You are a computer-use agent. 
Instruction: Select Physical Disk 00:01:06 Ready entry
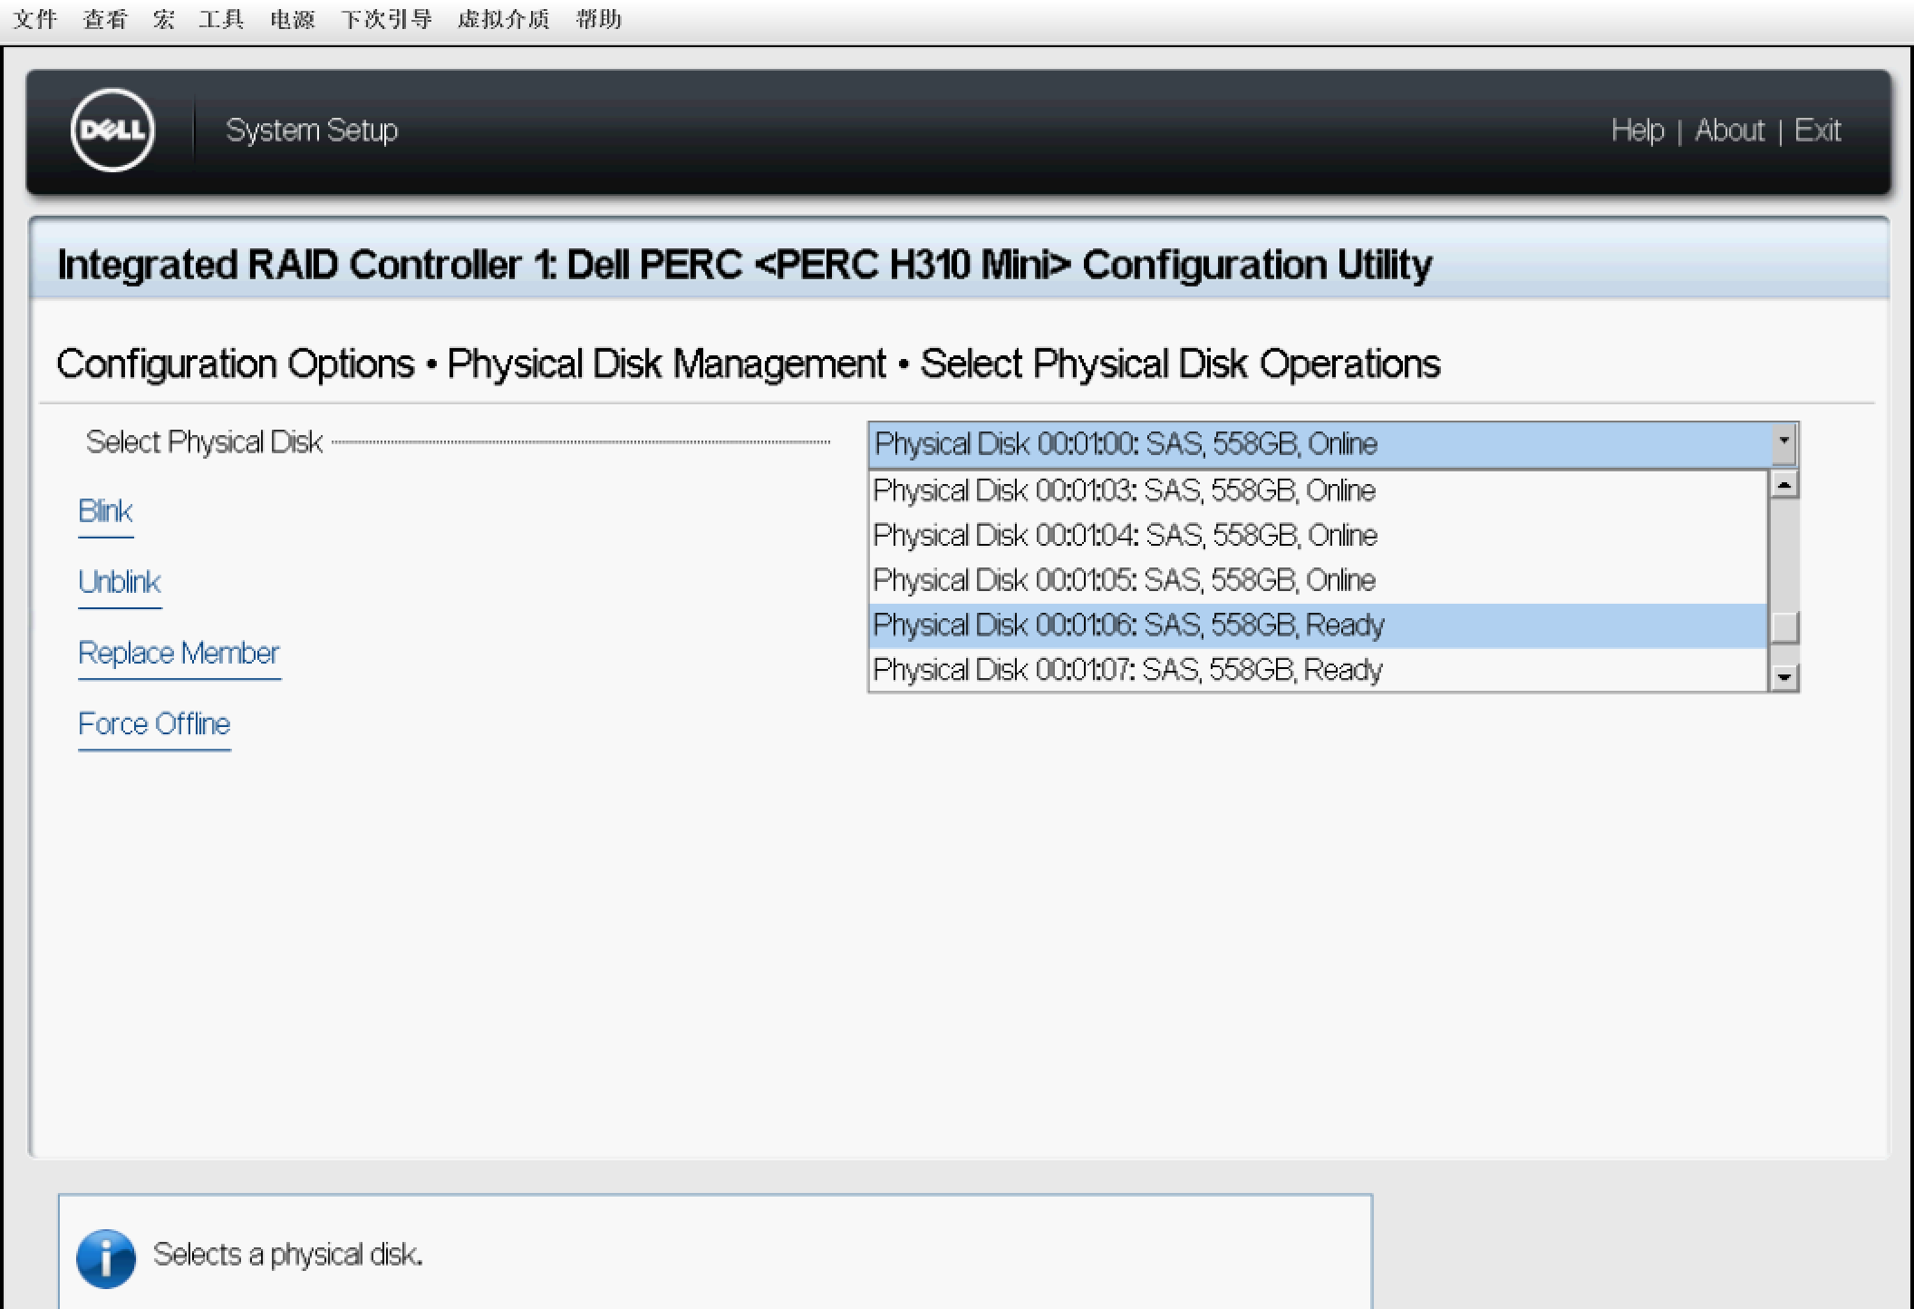[1127, 625]
